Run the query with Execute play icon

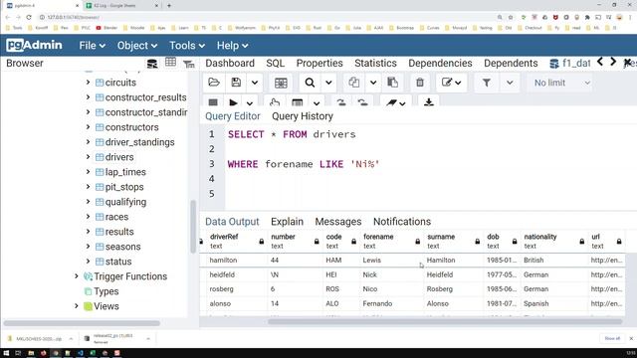(233, 102)
